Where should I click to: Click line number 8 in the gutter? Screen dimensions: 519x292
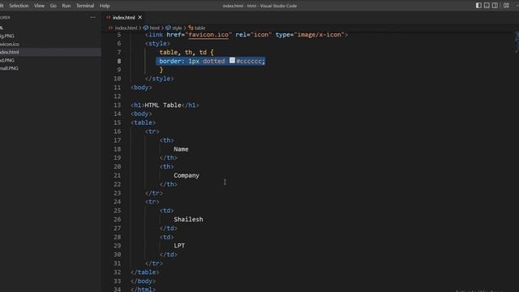pos(119,62)
